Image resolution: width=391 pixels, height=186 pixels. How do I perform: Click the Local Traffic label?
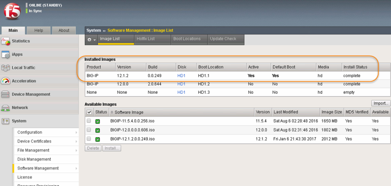[23, 68]
